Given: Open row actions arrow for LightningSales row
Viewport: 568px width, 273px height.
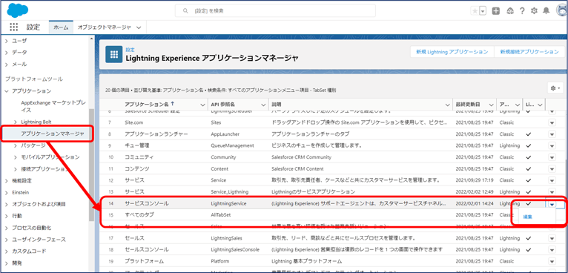Looking at the screenshot, I should pyautogui.click(x=552, y=238).
